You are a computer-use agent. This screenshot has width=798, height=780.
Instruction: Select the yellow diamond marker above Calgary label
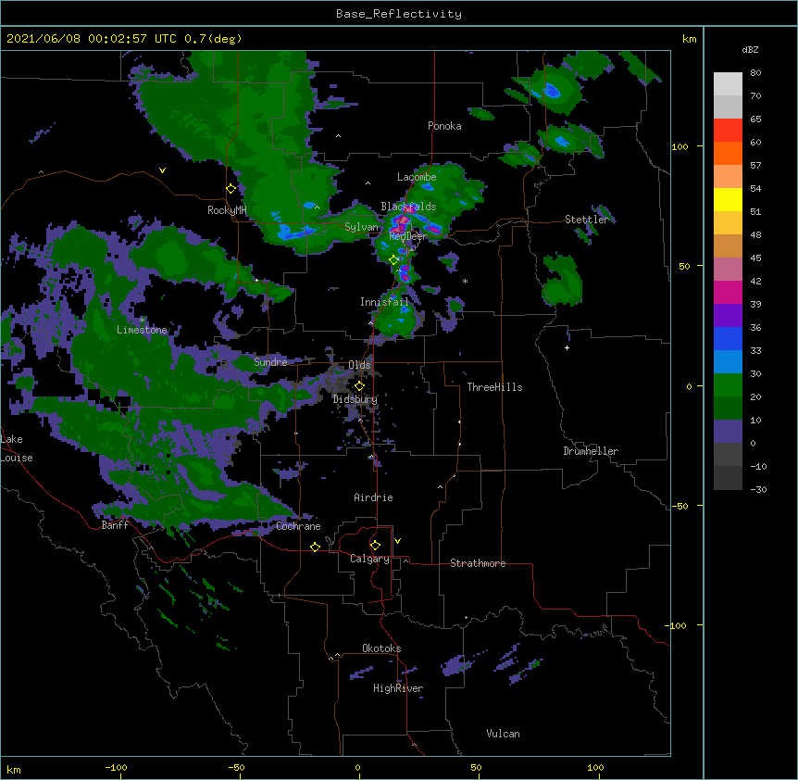pyautogui.click(x=375, y=546)
